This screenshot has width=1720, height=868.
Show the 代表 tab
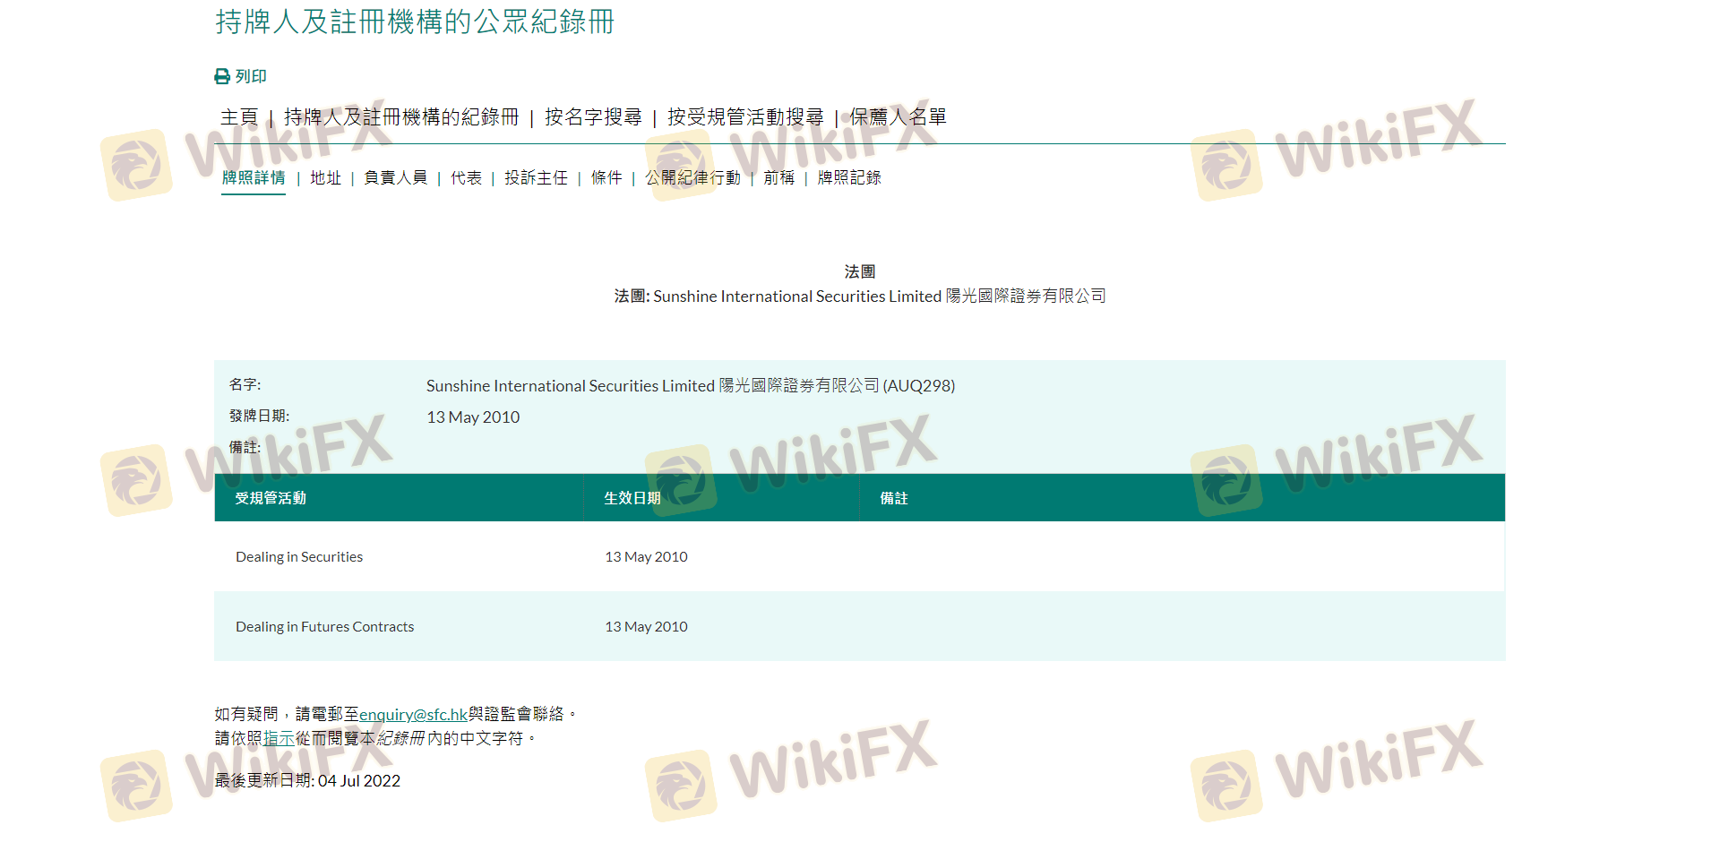coord(466,178)
